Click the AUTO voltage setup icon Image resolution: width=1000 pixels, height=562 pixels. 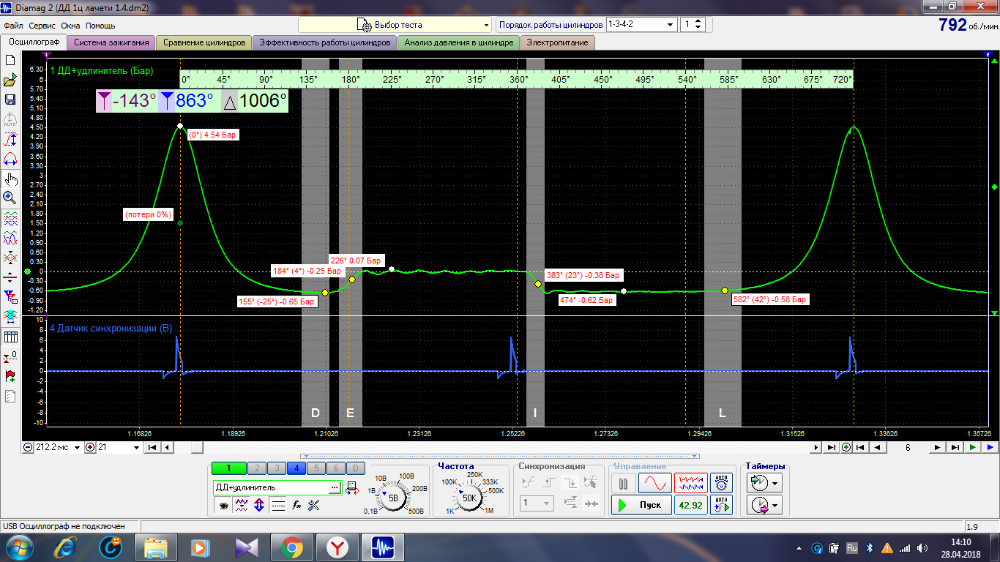tap(722, 483)
